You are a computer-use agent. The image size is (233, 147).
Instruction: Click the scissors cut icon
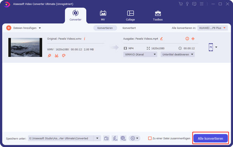click(56, 56)
